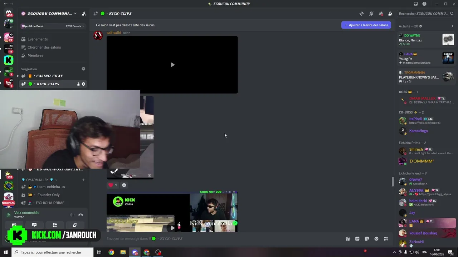This screenshot has height=257, width=458.
Task: Open Youssef Boushaq member profile
Action: (426, 233)
